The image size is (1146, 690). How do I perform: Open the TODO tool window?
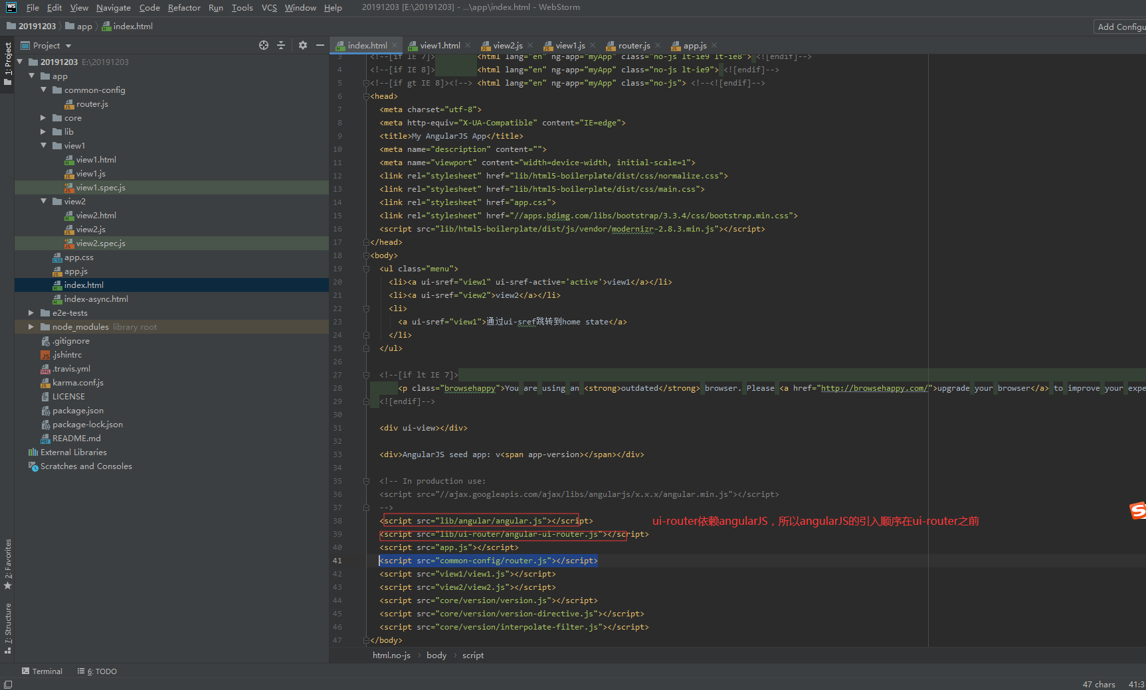click(97, 671)
